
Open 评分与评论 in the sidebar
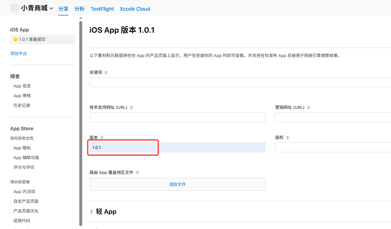pyautogui.click(x=24, y=167)
